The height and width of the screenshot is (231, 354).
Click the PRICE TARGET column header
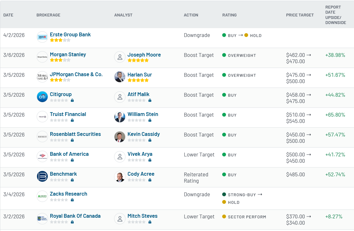300,15
